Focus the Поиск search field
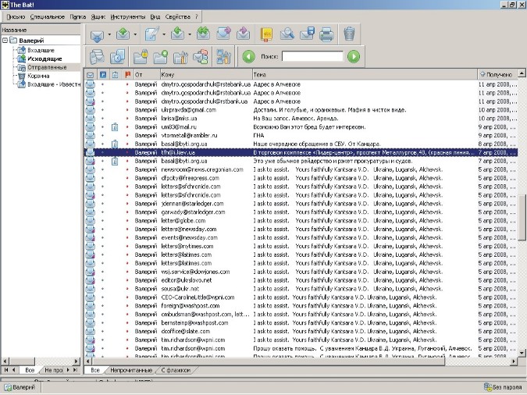This screenshot has width=527, height=395. point(312,56)
